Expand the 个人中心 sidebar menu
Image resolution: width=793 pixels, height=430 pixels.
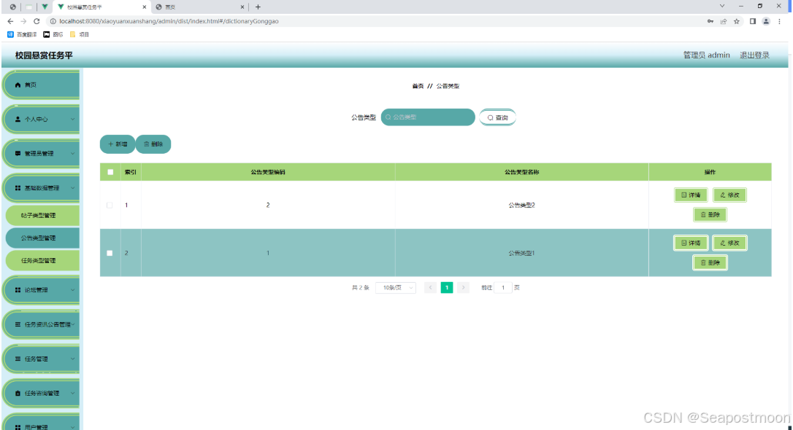click(42, 119)
